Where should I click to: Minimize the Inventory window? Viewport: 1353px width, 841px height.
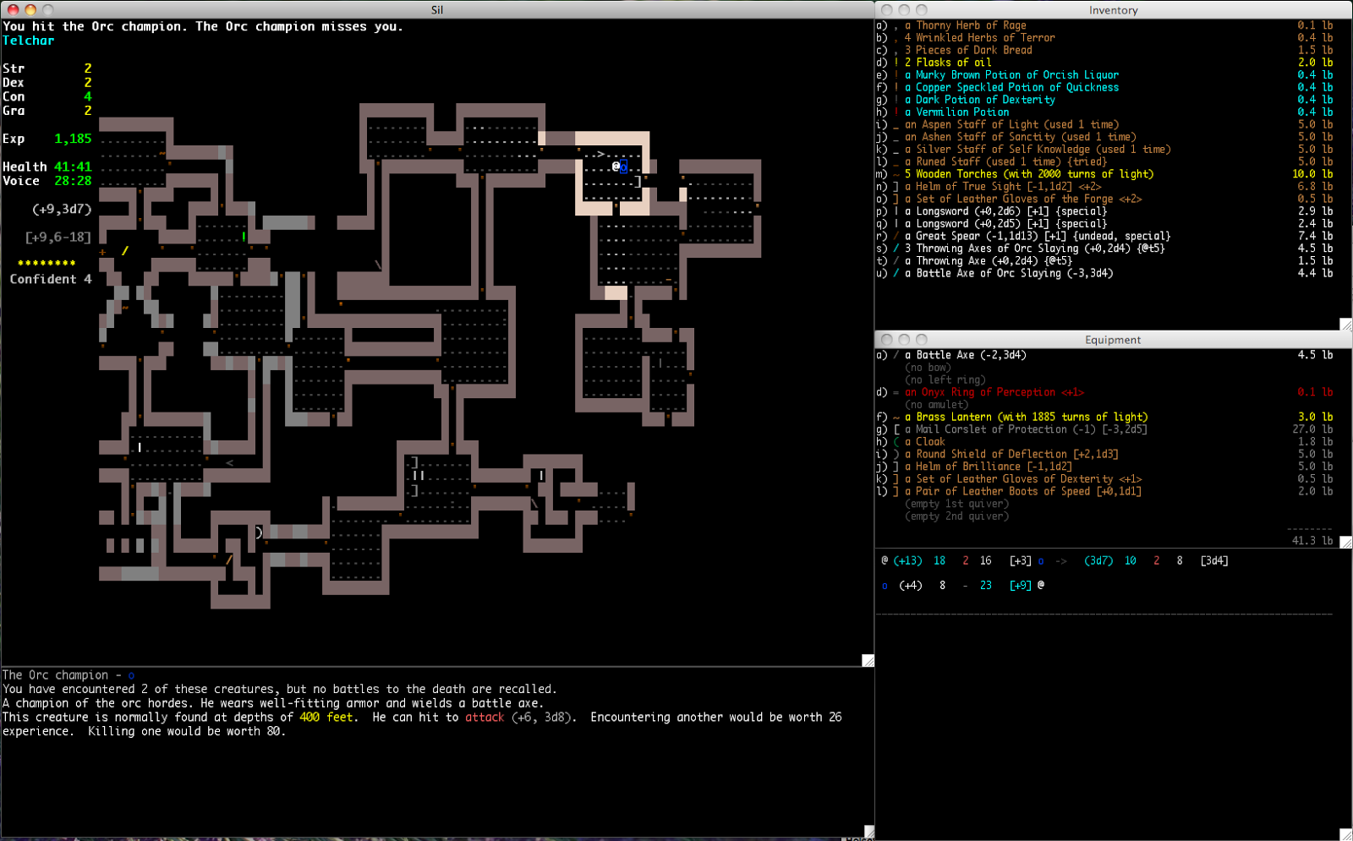904,10
